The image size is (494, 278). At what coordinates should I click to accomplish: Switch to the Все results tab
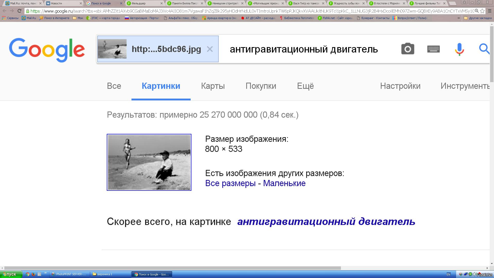pyautogui.click(x=114, y=86)
